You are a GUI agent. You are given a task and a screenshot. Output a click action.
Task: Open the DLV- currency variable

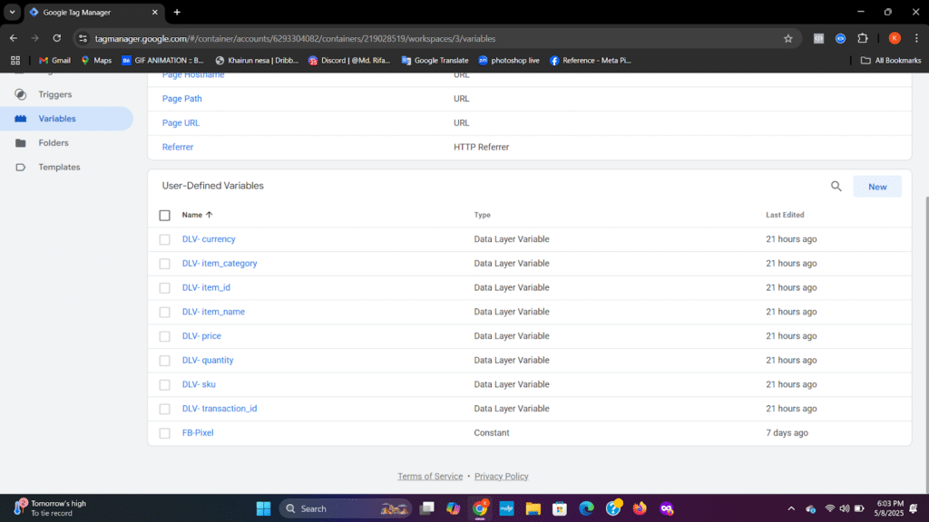tap(209, 239)
